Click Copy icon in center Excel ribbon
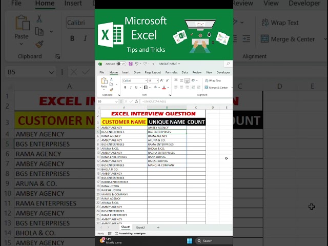The image size is (328, 246). click(111, 84)
